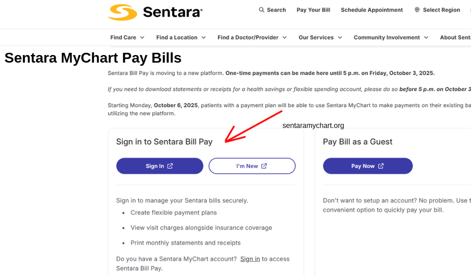This screenshot has width=471, height=276.
Task: Follow the underlined Sign in MyChart link
Action: point(250,259)
